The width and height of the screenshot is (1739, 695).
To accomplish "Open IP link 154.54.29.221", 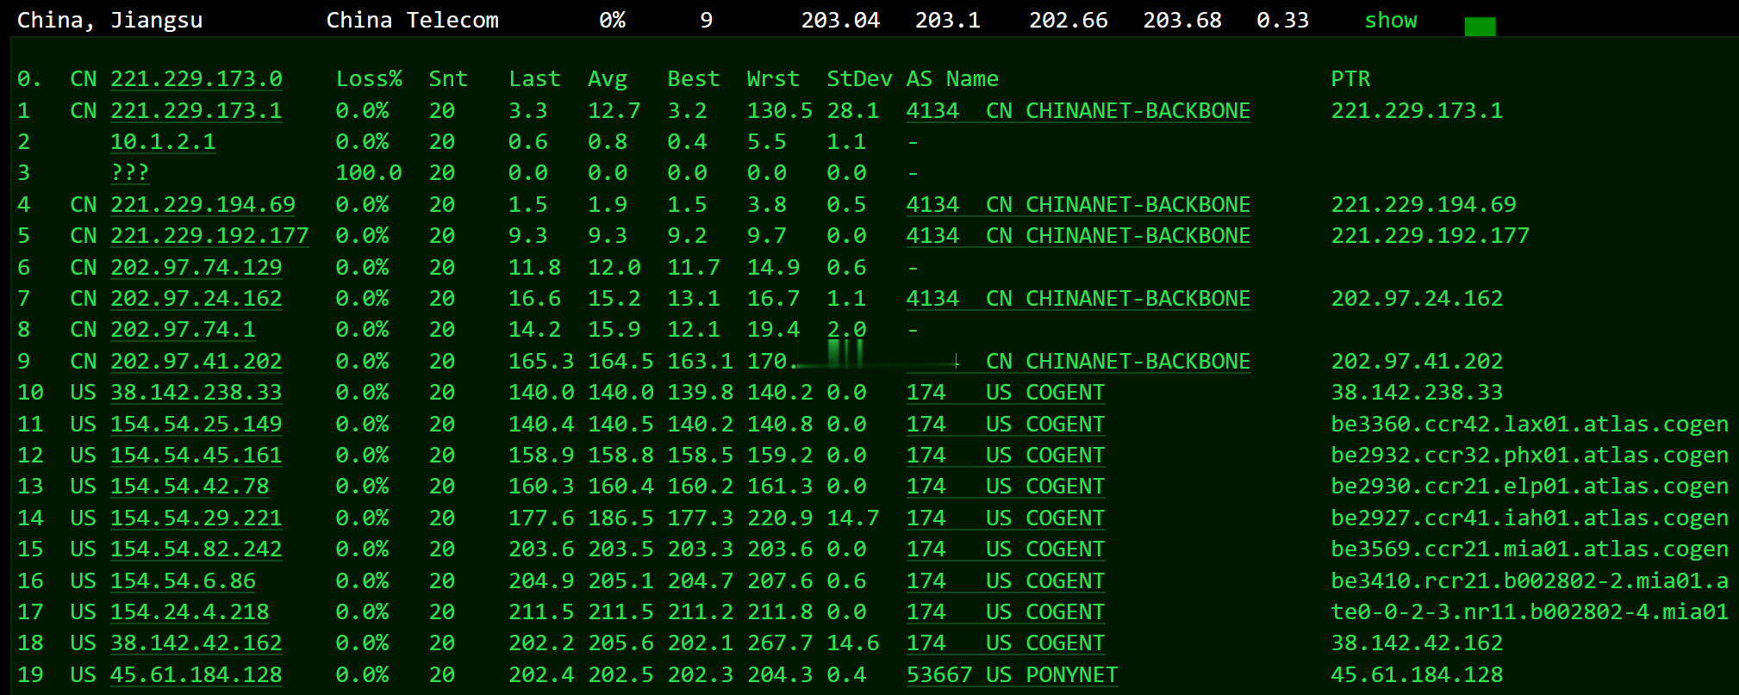I will click(x=196, y=518).
